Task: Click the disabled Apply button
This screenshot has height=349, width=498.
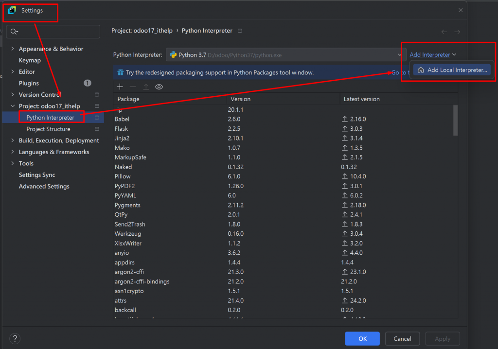Action: 443,338
